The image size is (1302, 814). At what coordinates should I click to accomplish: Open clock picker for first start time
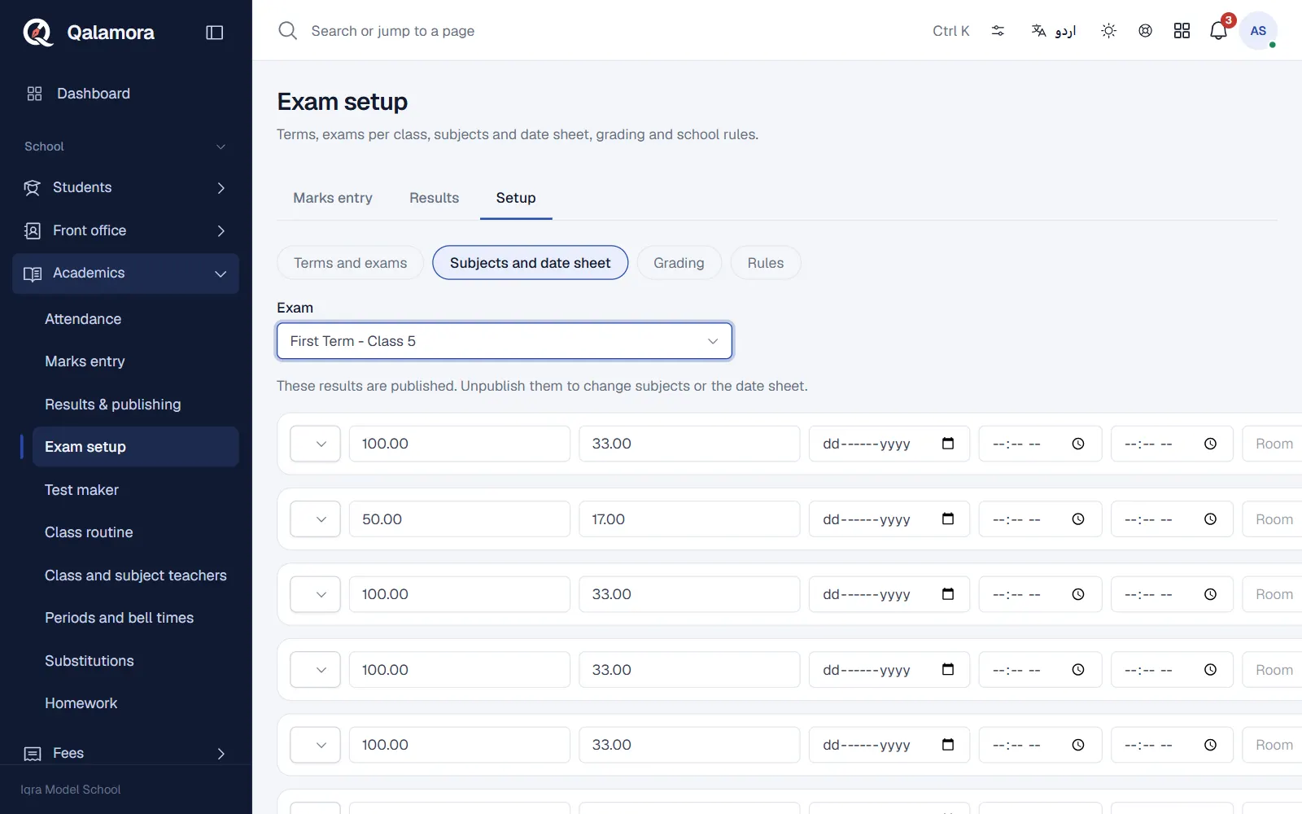1078,444
